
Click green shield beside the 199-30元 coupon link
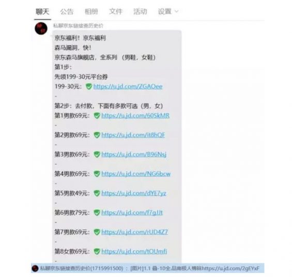pos(89,86)
